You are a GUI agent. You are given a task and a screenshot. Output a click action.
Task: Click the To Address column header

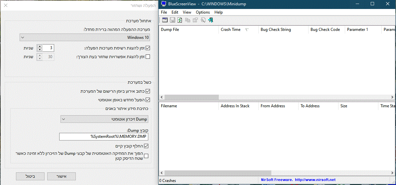(319, 106)
